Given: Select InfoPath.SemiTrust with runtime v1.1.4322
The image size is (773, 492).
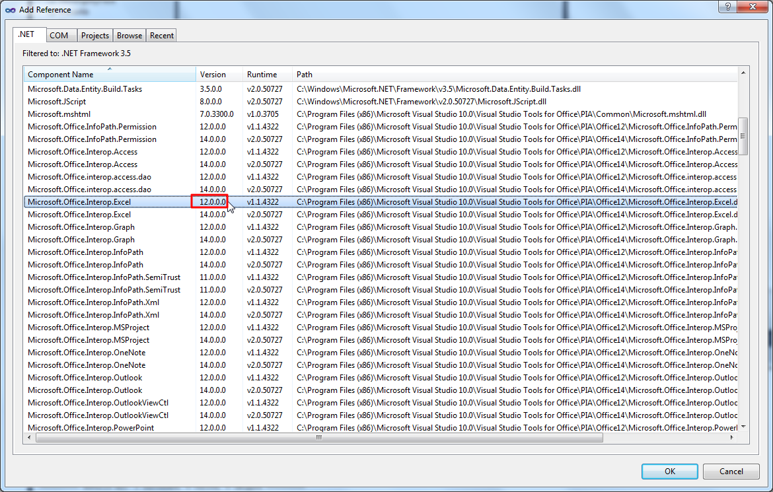Looking at the screenshot, I should coord(381,277).
